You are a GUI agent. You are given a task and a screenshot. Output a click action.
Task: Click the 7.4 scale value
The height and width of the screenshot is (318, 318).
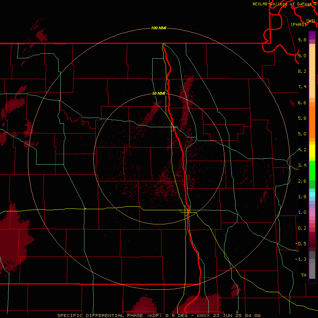click(302, 87)
